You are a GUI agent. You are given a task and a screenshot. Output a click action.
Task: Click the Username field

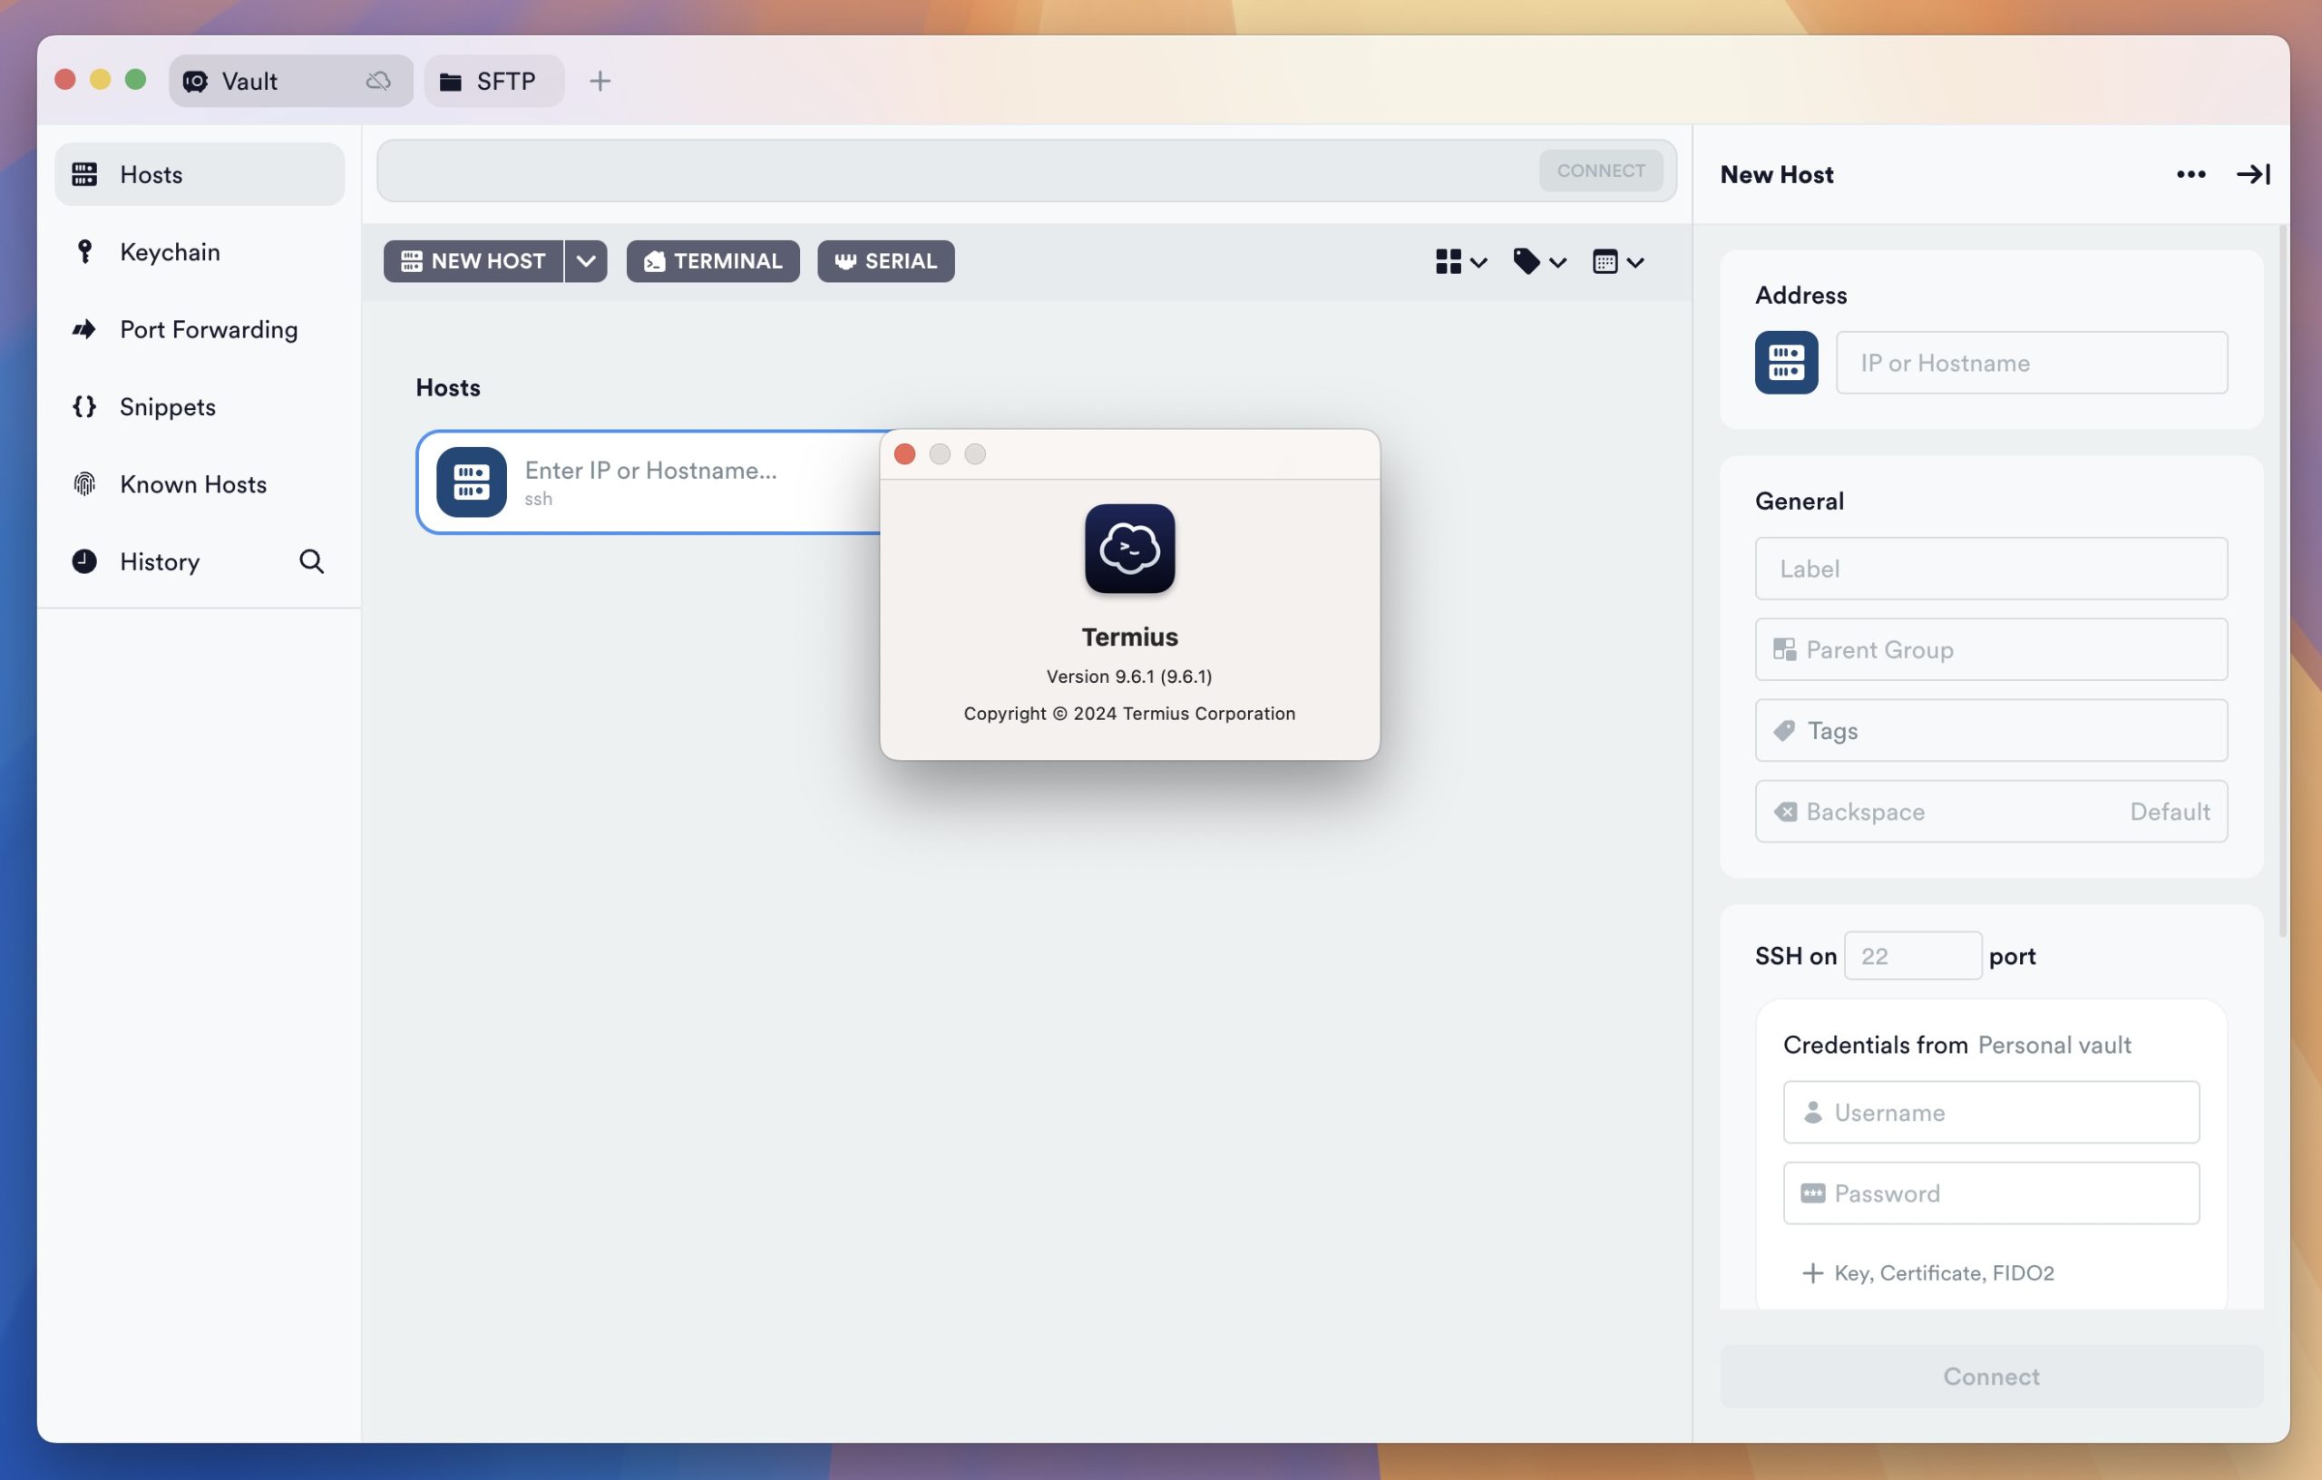(x=1990, y=1113)
